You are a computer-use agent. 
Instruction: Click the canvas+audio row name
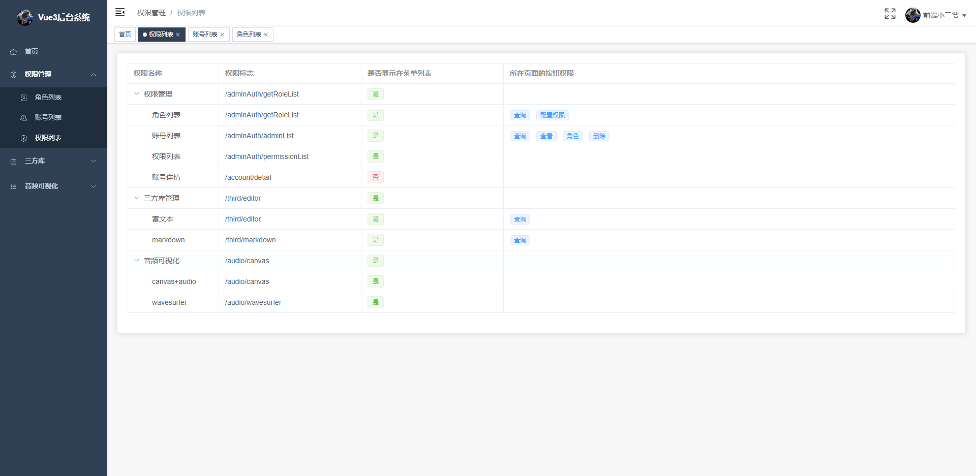(x=174, y=281)
